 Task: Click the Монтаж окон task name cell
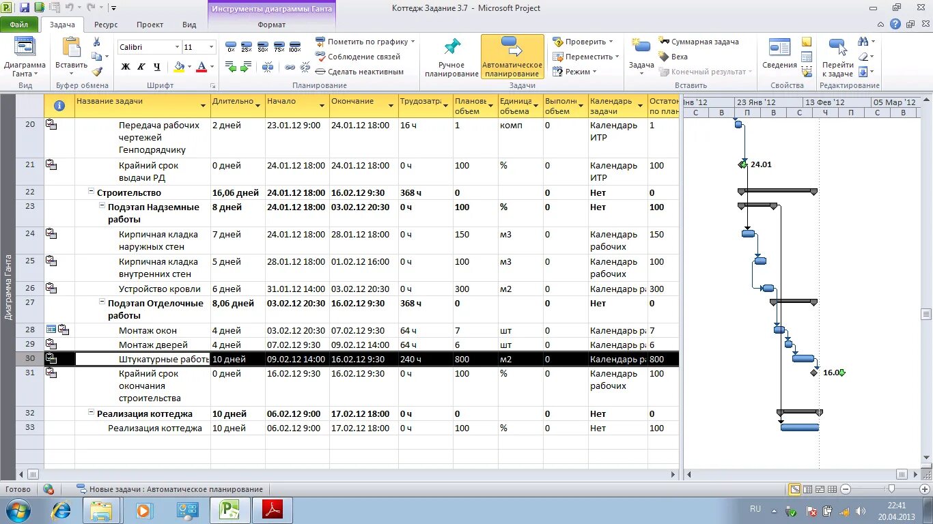coord(143,330)
